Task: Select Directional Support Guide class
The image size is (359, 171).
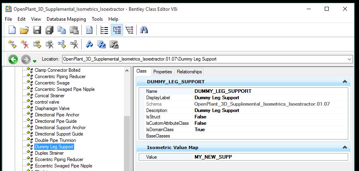Action: click(x=59, y=134)
